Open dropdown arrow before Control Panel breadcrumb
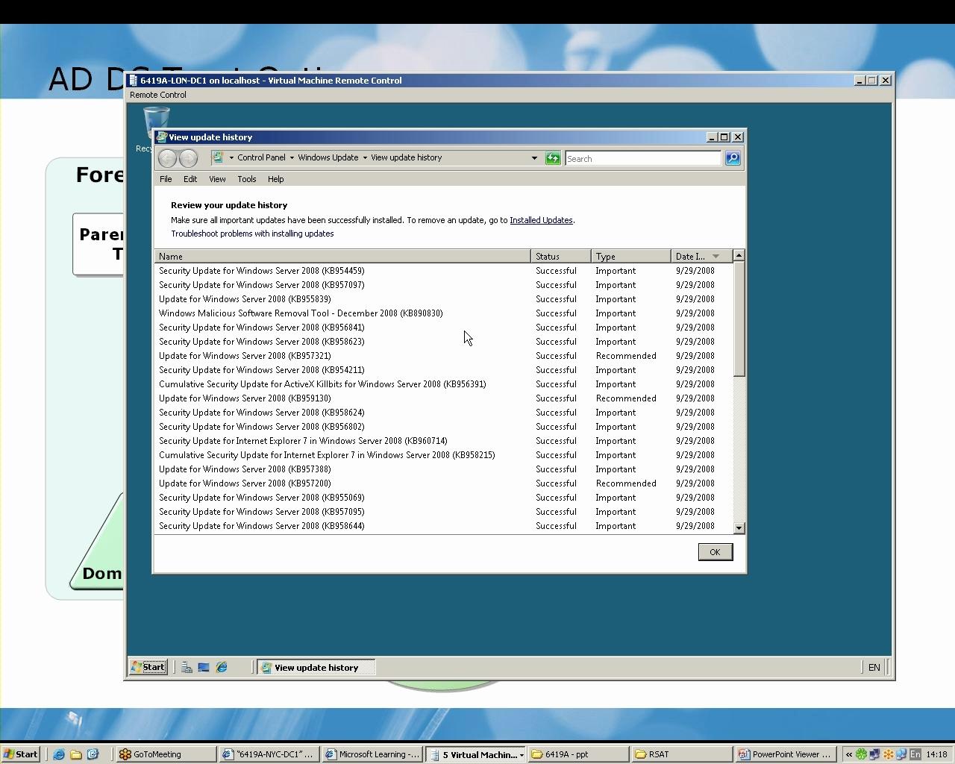 231,157
